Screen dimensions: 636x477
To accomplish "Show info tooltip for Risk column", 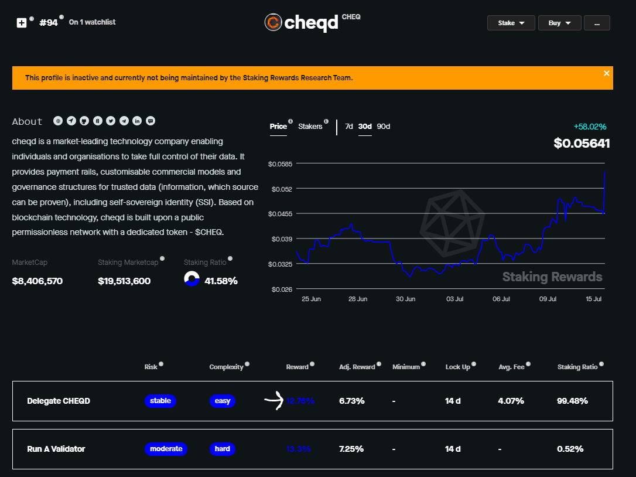I will (x=161, y=364).
